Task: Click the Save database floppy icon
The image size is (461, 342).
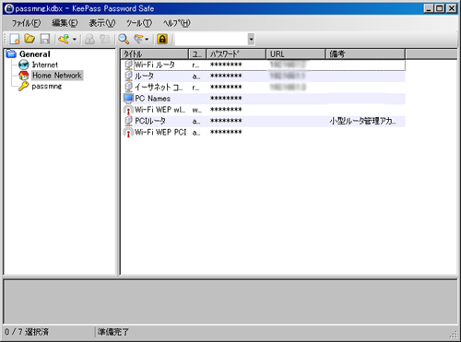Action: point(45,39)
